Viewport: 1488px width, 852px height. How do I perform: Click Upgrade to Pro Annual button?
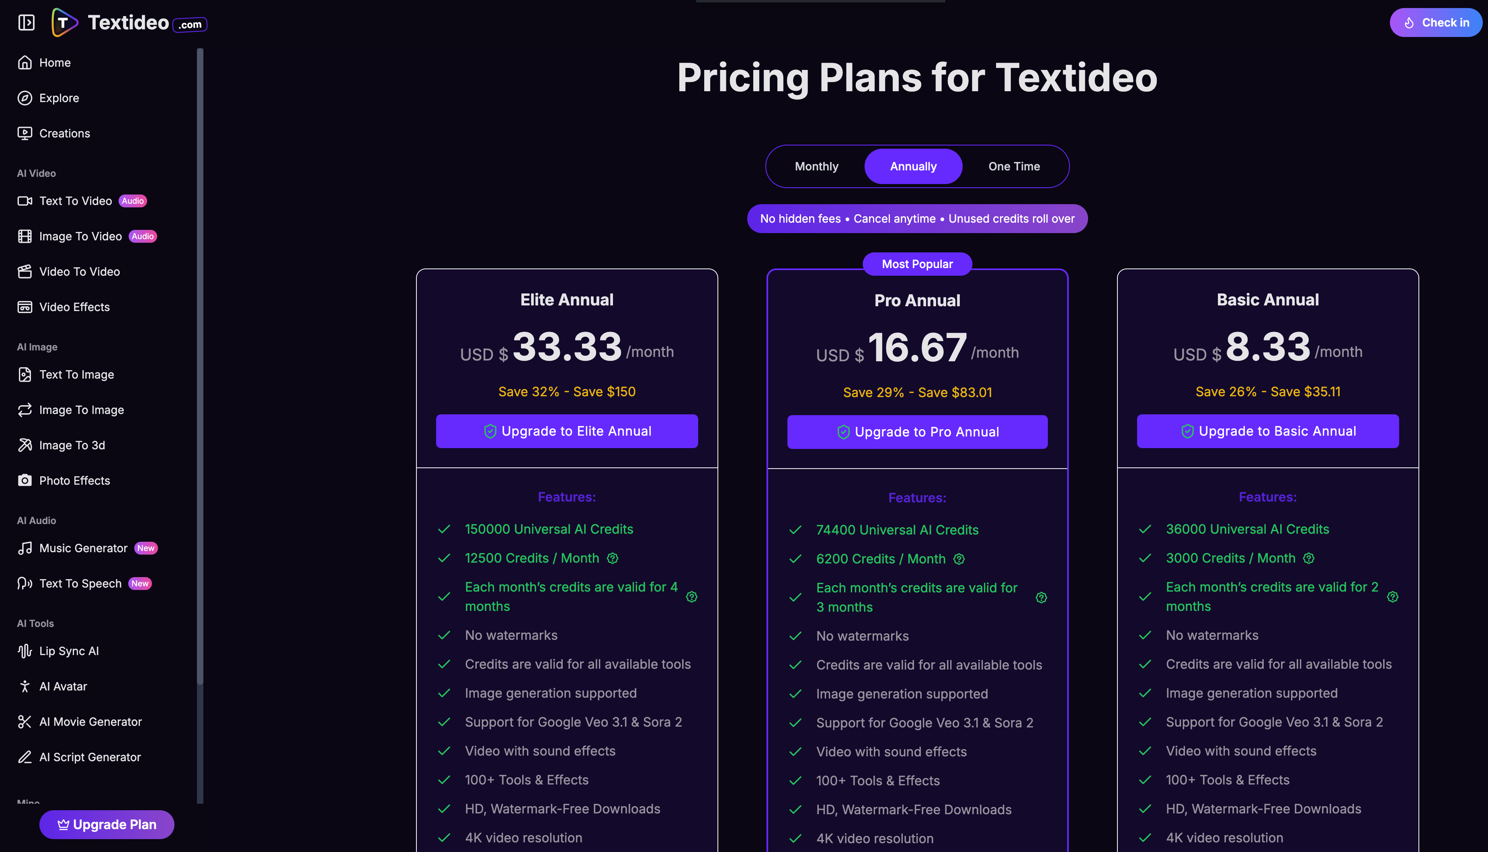[917, 432]
